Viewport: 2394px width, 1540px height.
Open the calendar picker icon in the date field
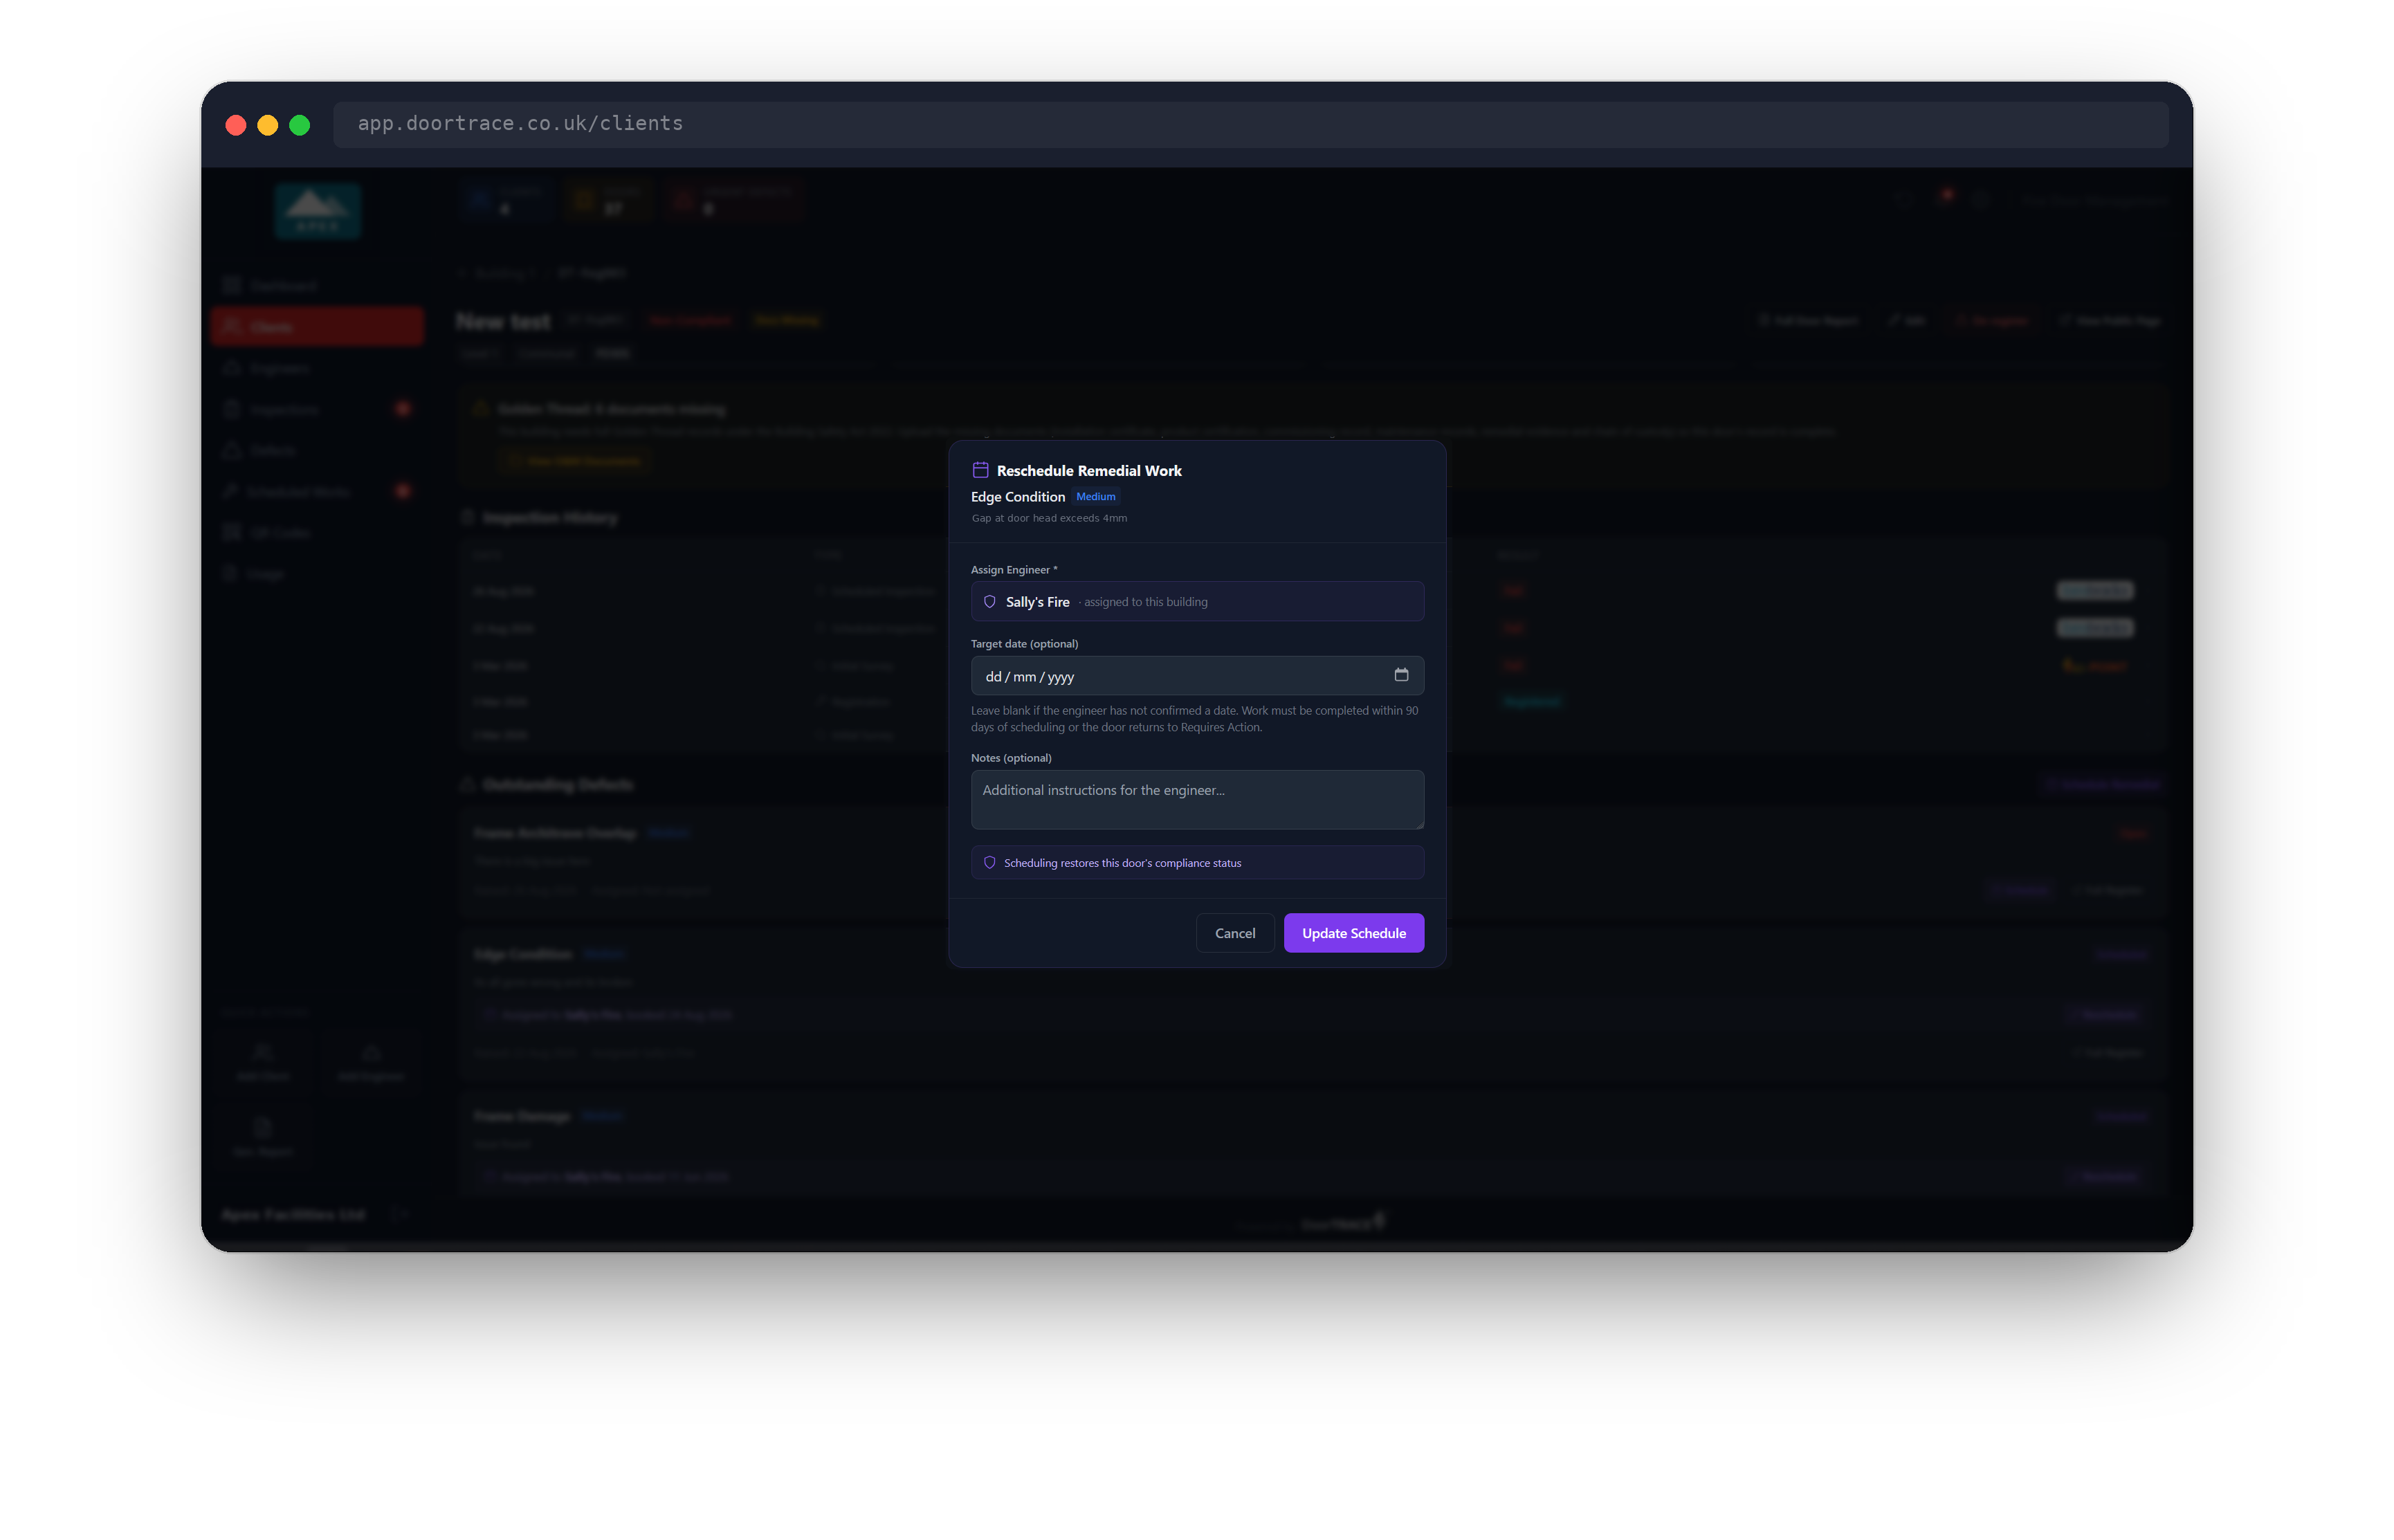pos(1401,675)
